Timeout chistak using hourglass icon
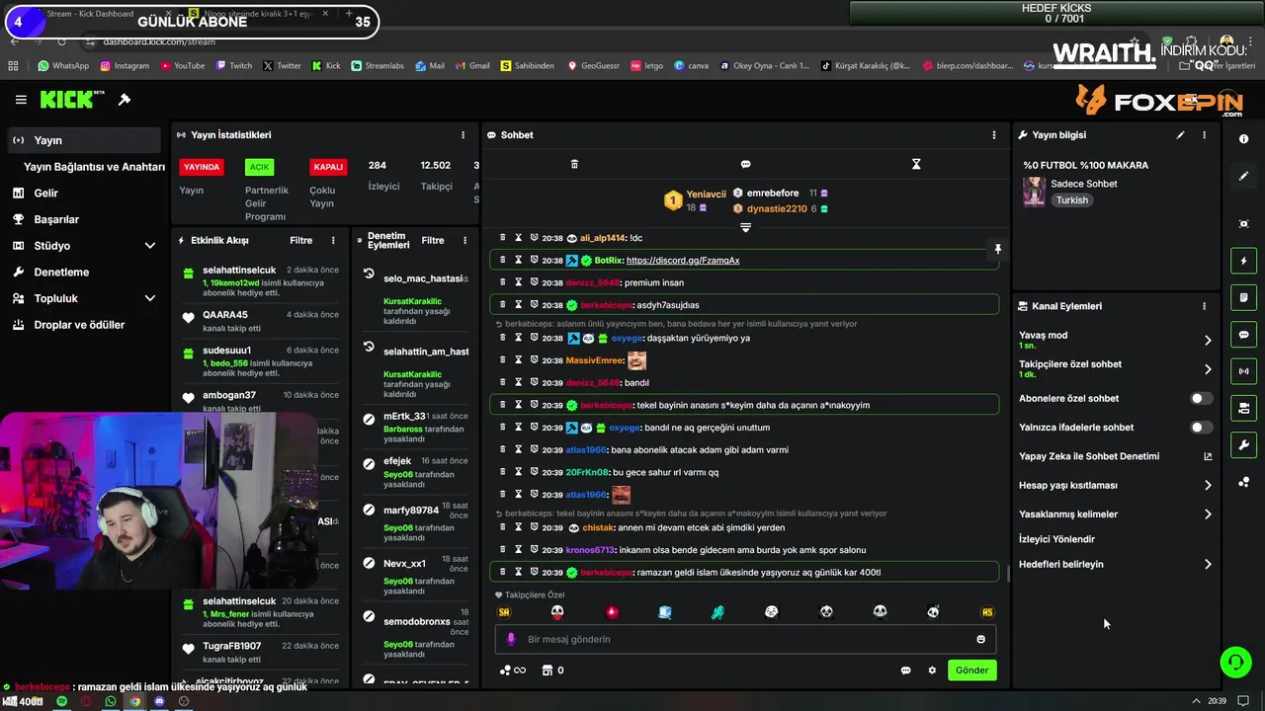 [518, 527]
